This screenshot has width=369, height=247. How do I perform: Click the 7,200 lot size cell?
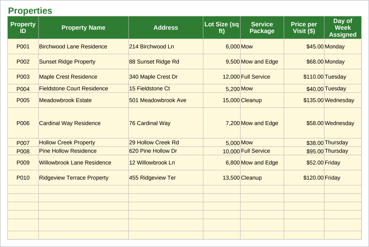click(x=222, y=123)
